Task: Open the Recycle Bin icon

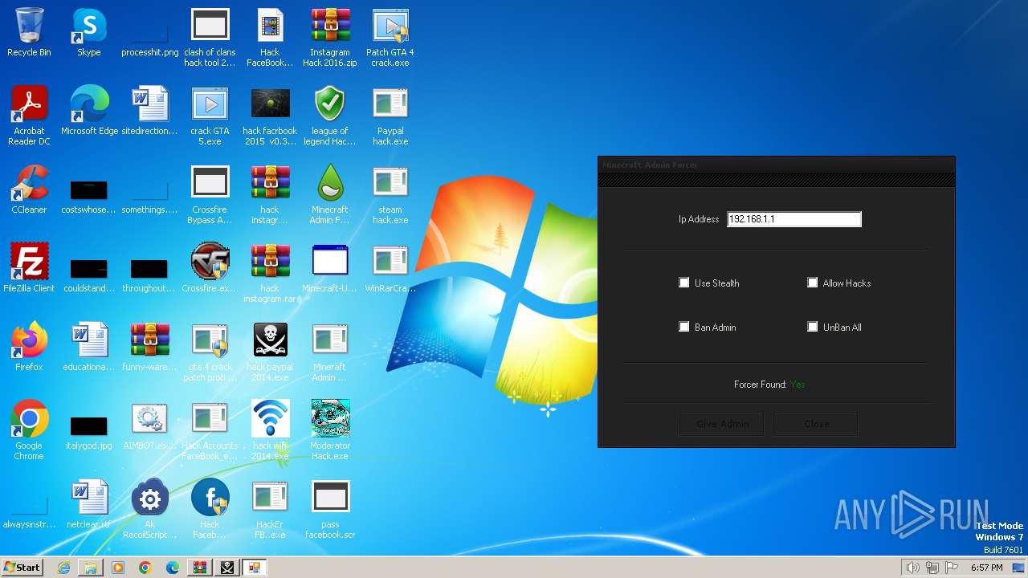Action: [29, 32]
